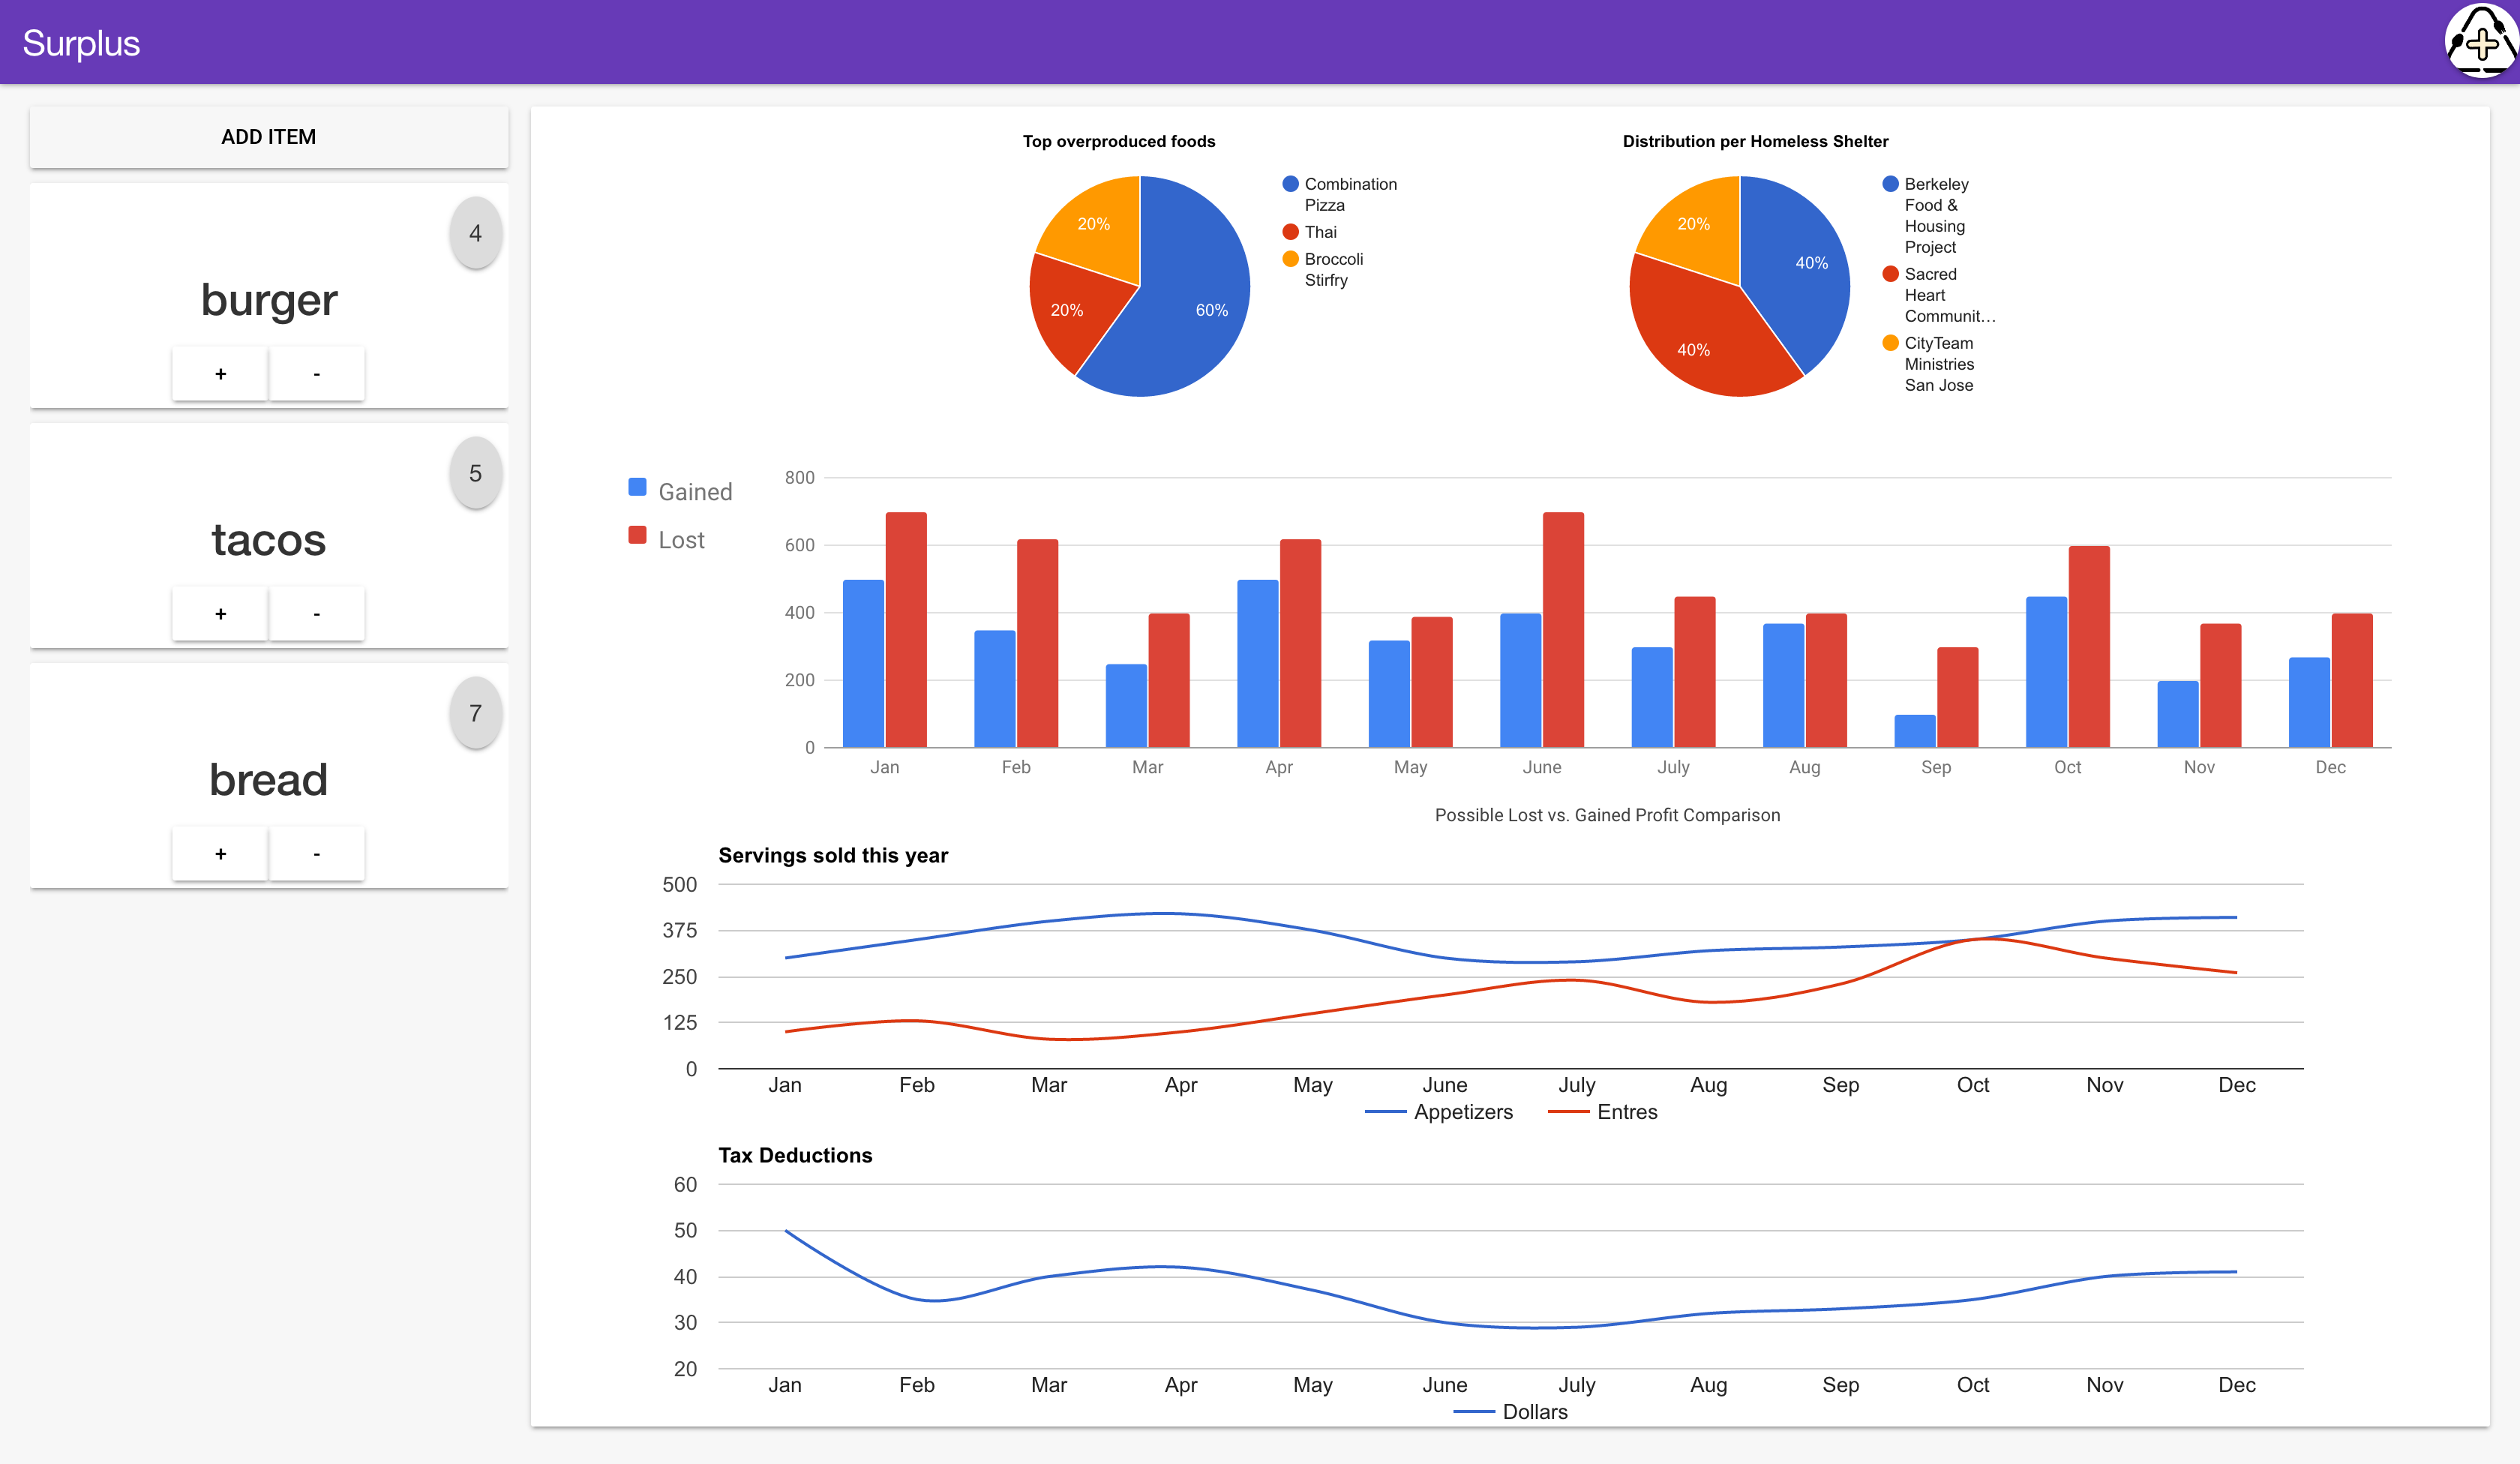Click the Gained legend swatch

coord(637,487)
